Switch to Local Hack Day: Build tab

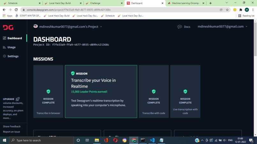coord(62,3)
